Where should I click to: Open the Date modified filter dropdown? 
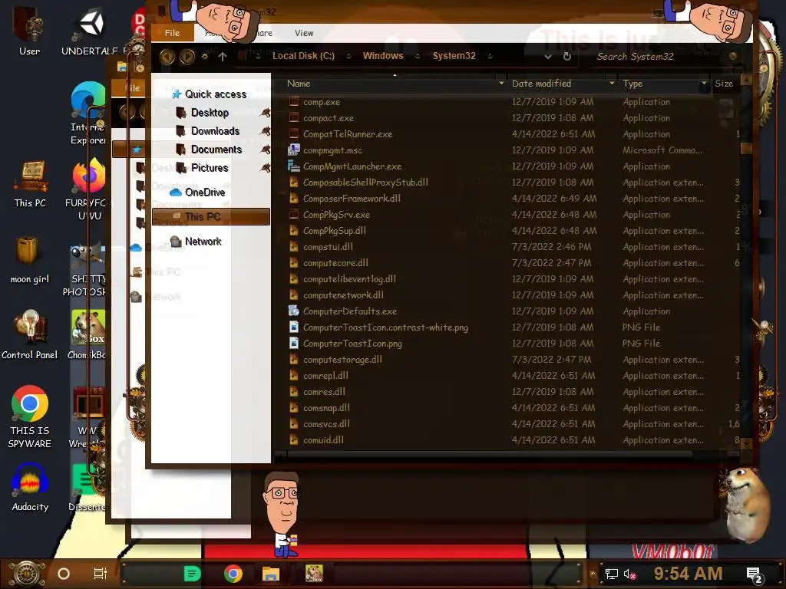612,83
